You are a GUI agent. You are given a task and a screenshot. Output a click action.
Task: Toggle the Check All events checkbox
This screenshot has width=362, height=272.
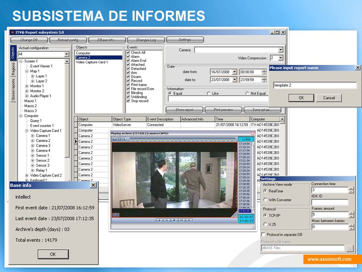tap(128, 53)
